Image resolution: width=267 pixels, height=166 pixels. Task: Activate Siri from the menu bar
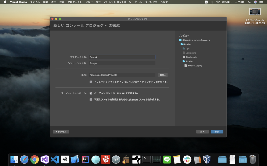pos(256,2)
